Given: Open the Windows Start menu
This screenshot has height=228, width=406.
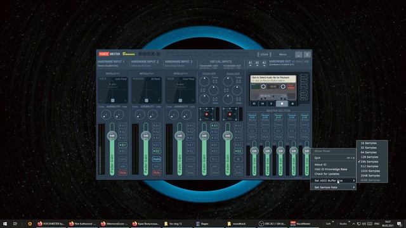Looking at the screenshot, I should 5,224.
